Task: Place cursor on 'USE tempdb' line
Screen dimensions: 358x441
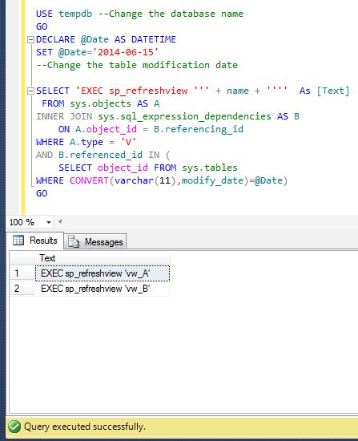Action: click(64, 14)
